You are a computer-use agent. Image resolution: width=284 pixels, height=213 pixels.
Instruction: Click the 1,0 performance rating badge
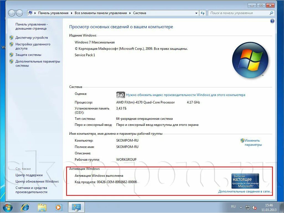[120, 95]
